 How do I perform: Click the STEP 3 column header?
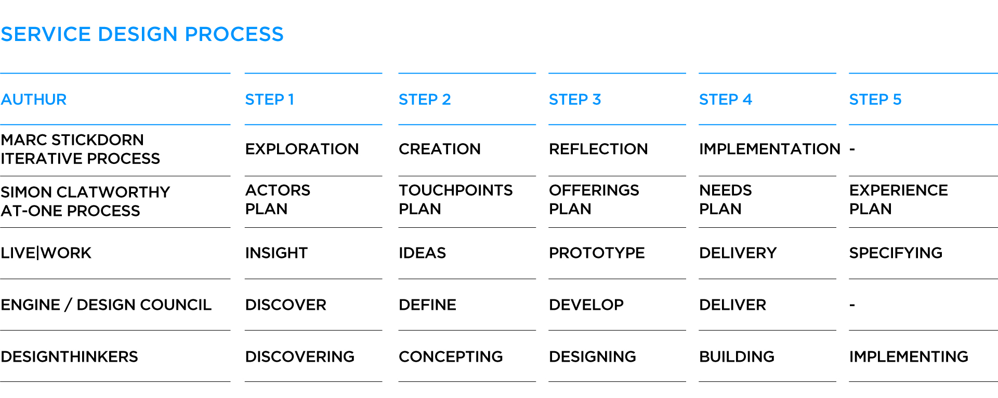tap(574, 99)
